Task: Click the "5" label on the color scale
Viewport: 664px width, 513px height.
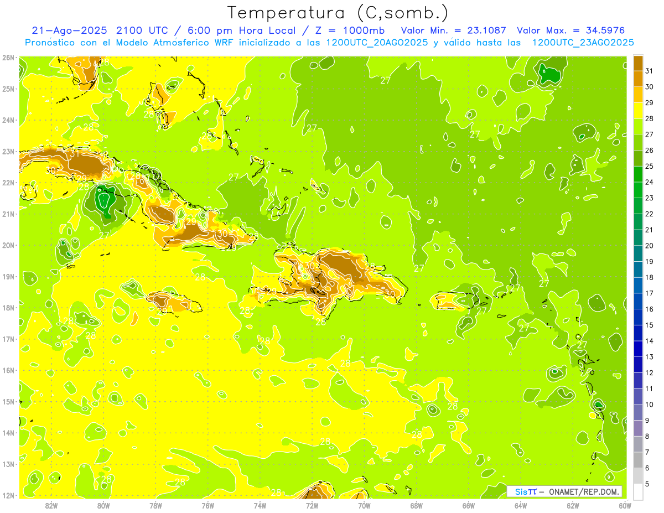Action: 648,484
